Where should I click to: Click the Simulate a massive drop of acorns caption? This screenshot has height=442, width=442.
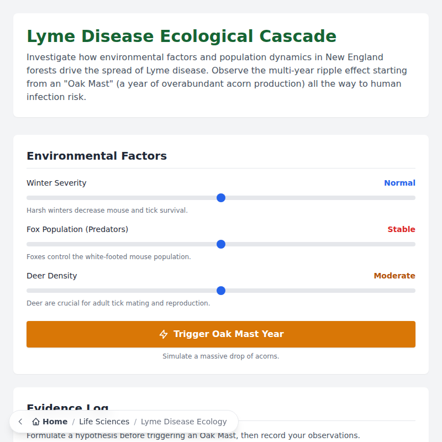click(220, 356)
